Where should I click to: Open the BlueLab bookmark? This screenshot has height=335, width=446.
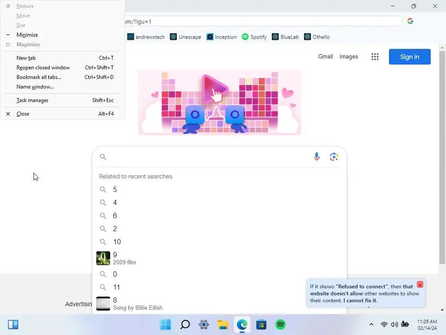pyautogui.click(x=285, y=37)
